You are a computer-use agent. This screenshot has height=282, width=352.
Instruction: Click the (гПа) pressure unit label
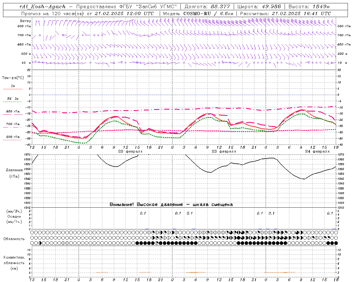14,177
